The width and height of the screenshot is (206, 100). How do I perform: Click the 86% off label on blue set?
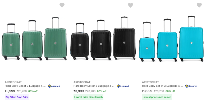(x=170, y=91)
